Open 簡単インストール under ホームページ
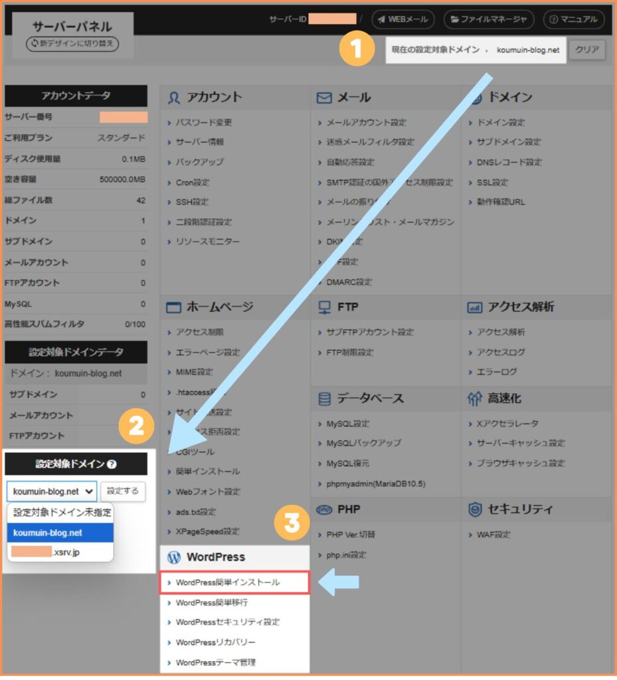This screenshot has width=617, height=680. (x=208, y=472)
